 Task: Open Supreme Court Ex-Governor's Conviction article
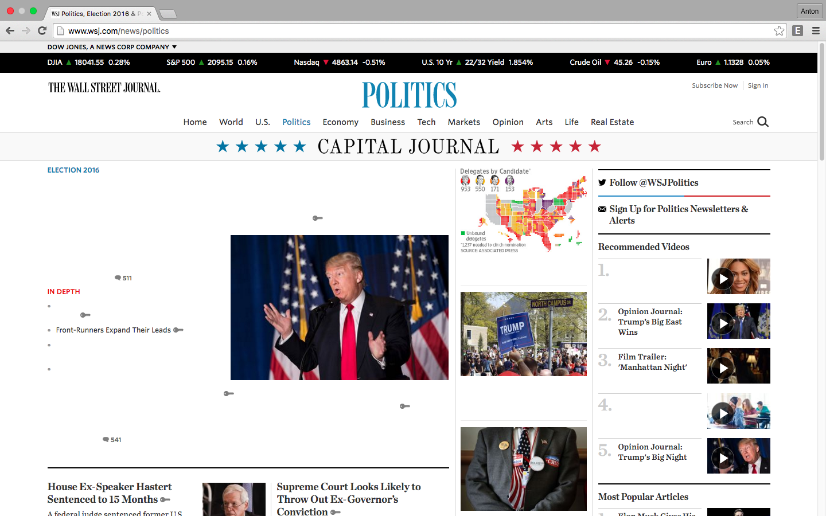(x=349, y=499)
